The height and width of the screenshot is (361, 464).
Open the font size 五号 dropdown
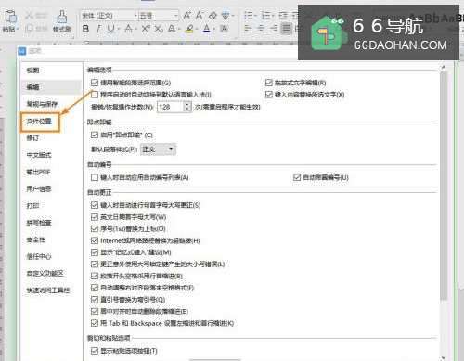click(x=175, y=16)
